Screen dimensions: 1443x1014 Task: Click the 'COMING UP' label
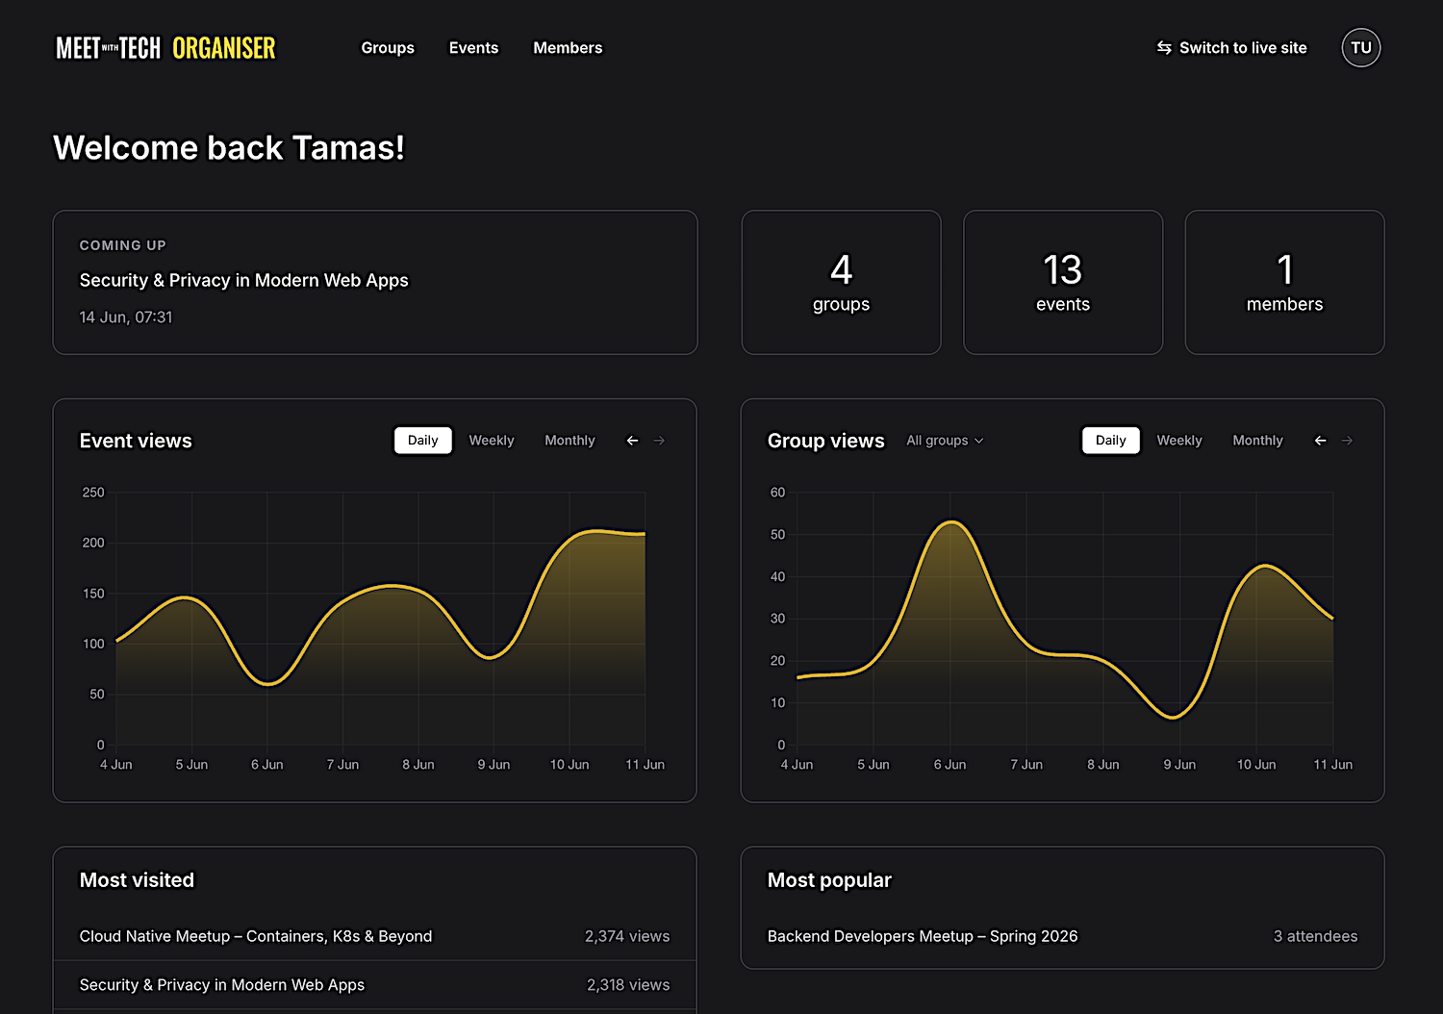[122, 245]
